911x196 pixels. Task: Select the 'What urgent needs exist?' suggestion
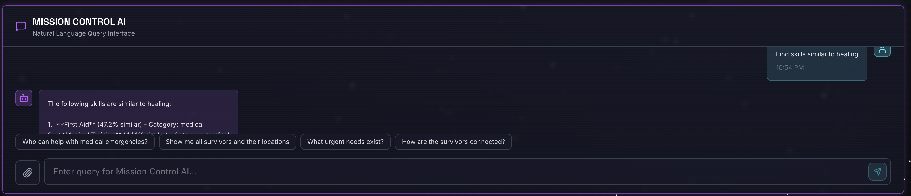(x=345, y=142)
